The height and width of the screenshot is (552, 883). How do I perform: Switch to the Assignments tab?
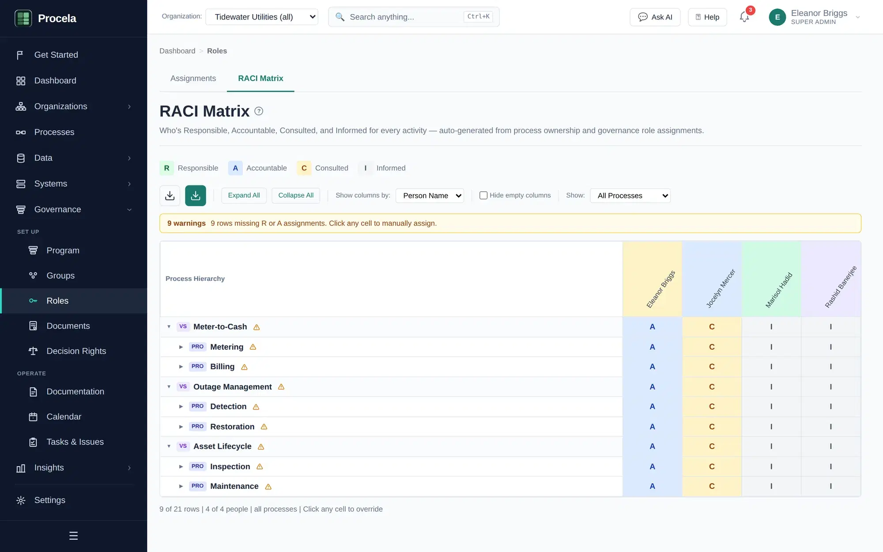pyautogui.click(x=193, y=78)
